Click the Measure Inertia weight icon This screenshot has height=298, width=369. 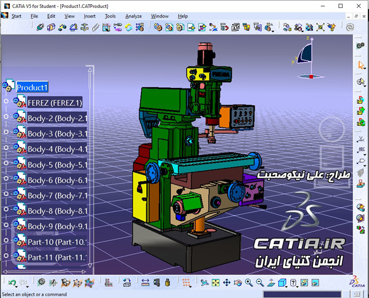pyautogui.click(x=167, y=283)
